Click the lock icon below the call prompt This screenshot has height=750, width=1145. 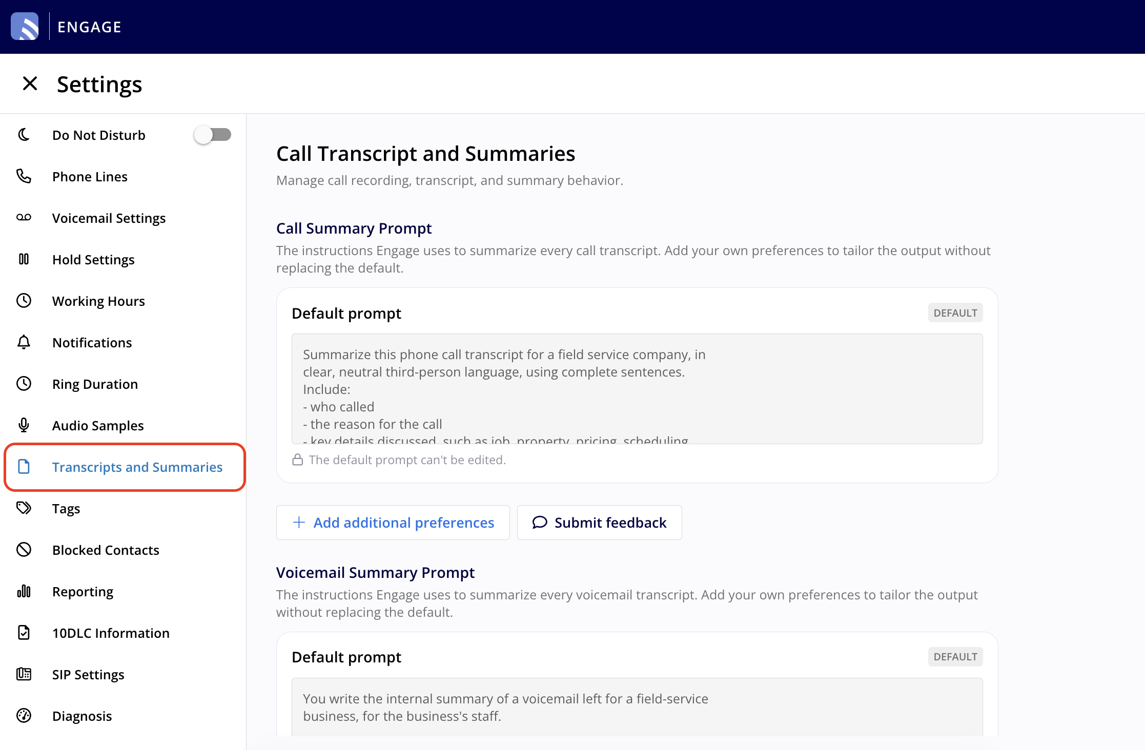coord(297,460)
